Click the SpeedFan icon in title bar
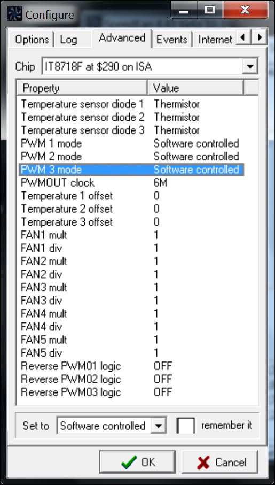The image size is (275, 485). pyautogui.click(x=14, y=14)
